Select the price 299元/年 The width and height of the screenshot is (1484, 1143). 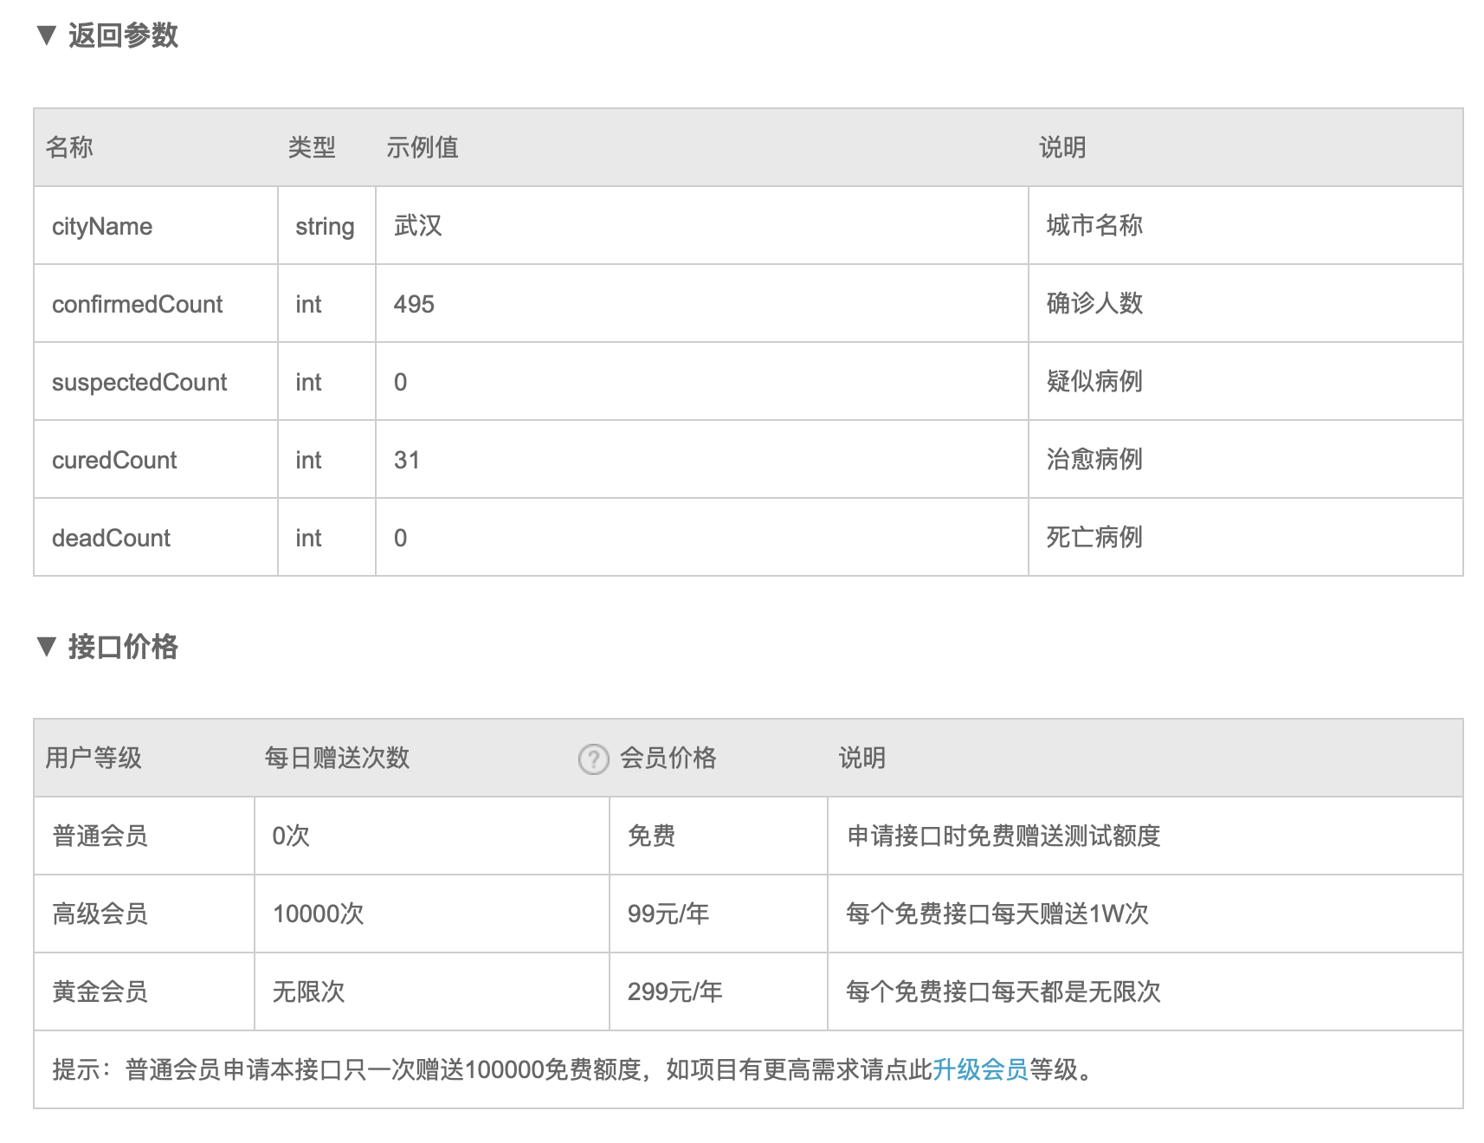pos(675,991)
